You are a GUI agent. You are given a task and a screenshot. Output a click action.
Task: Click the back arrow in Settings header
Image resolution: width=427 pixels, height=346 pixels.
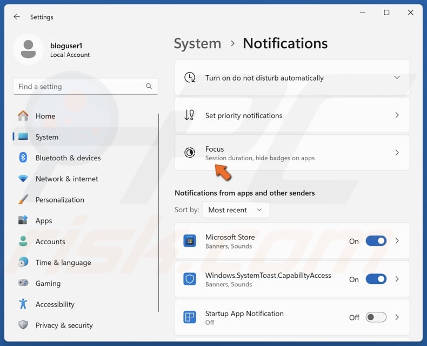(x=17, y=17)
